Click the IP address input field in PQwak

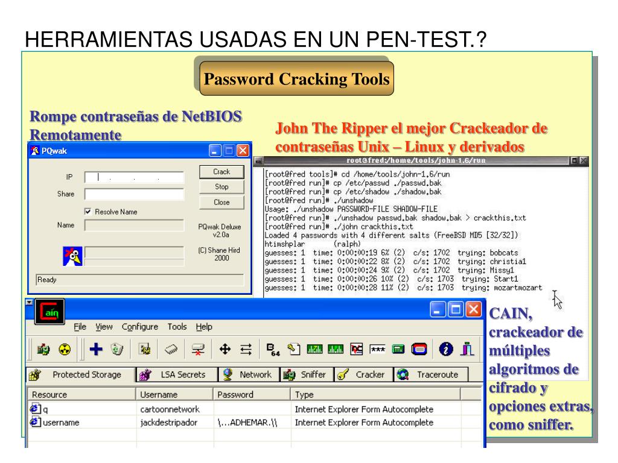click(135, 177)
